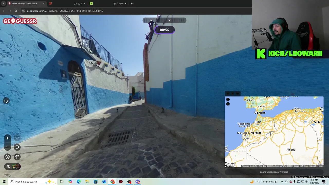This screenshot has width=329, height=185.
Task: Open the GeoGuessr settings gear
Action: [x=7, y=157]
